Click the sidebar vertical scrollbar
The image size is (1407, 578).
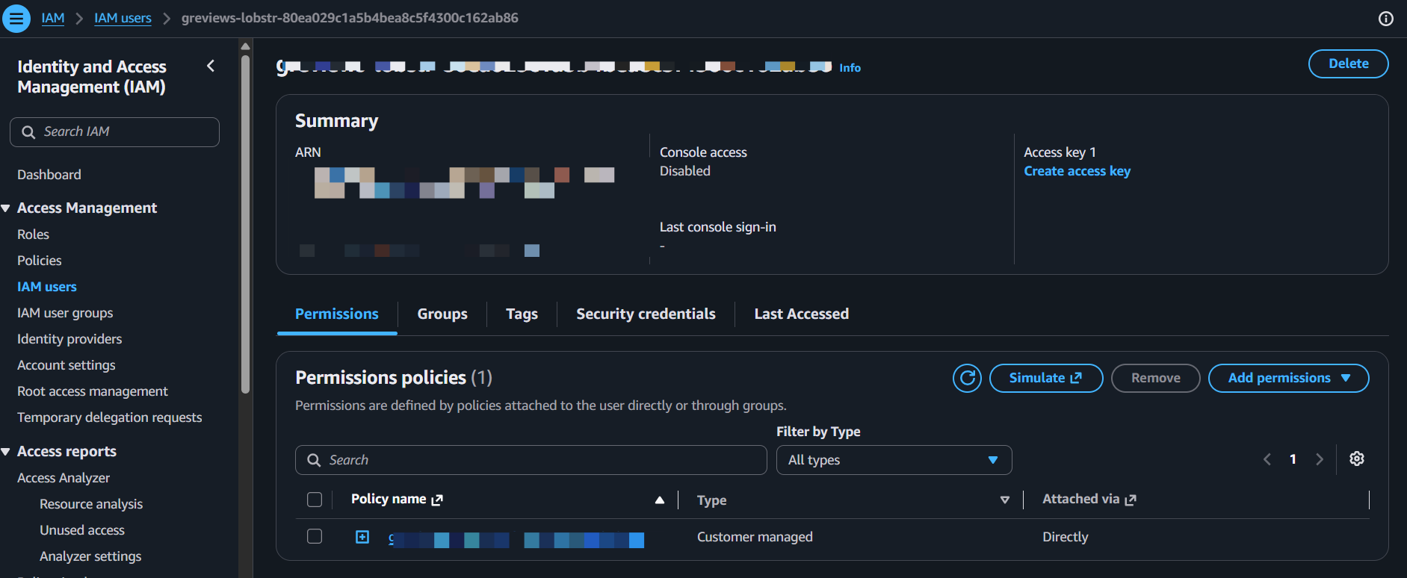tap(245, 224)
